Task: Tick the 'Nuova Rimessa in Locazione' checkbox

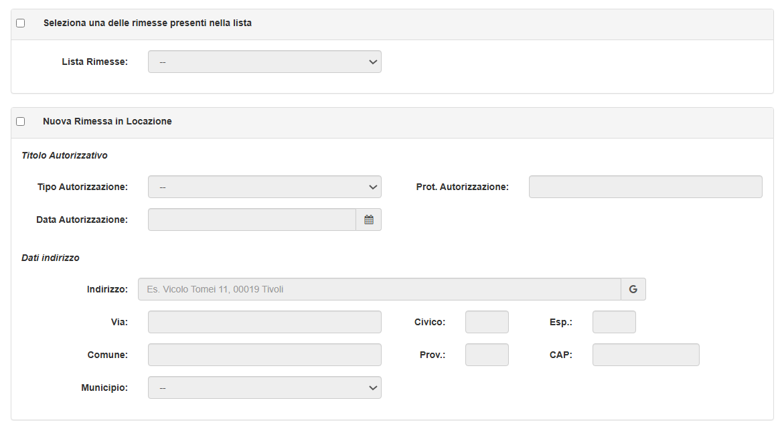Action: (x=21, y=121)
